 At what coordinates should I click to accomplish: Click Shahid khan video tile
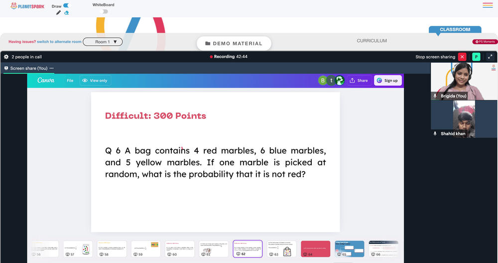tap(464, 119)
